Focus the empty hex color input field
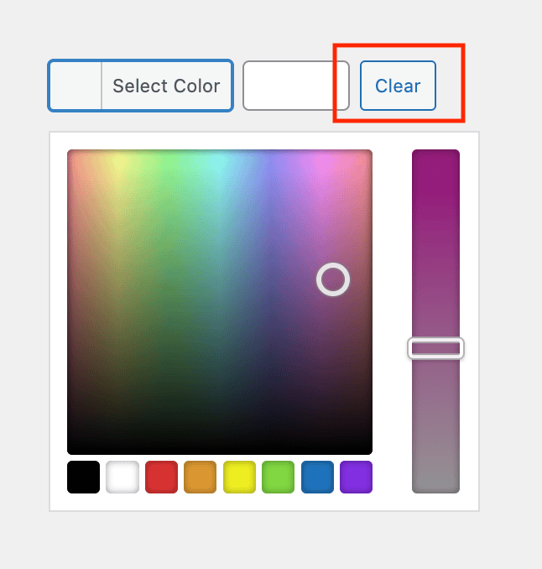The image size is (542, 569). (296, 86)
